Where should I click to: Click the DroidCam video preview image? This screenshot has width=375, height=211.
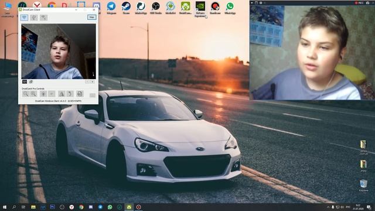[59, 51]
